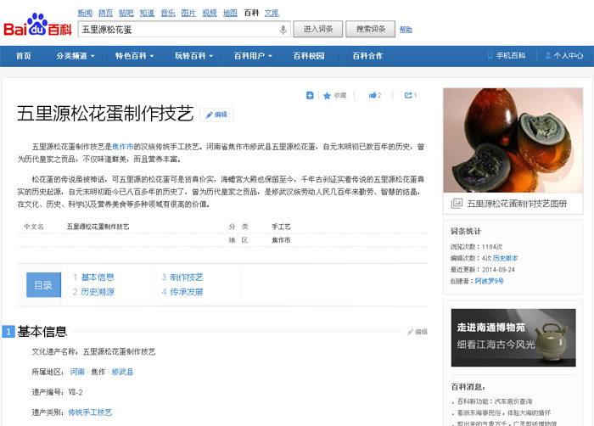Viewport: 594px width, 426px height.
Task: Click the 河南 region link
Action: click(x=77, y=372)
